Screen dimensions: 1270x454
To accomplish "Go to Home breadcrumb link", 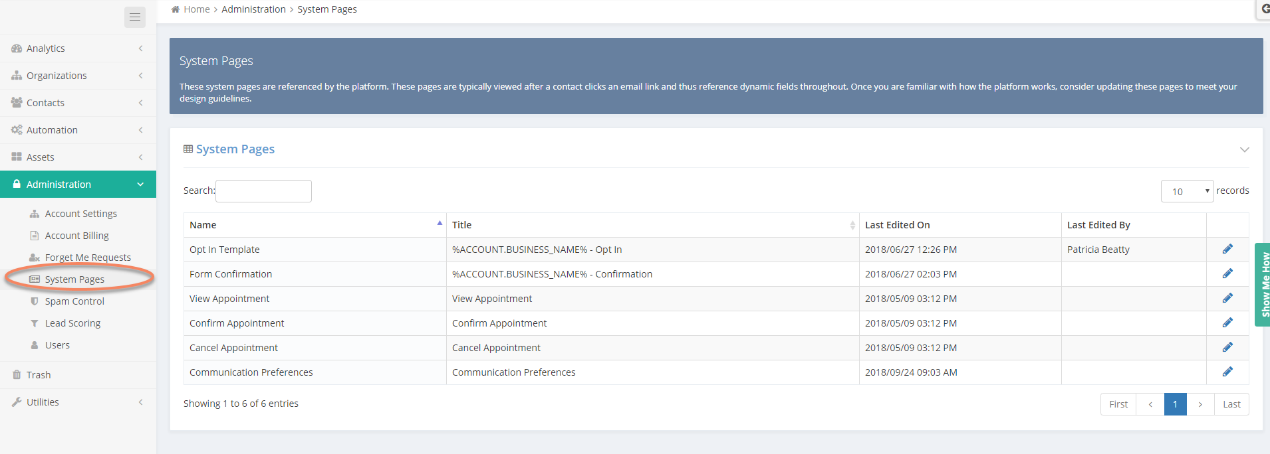I will click(x=197, y=9).
